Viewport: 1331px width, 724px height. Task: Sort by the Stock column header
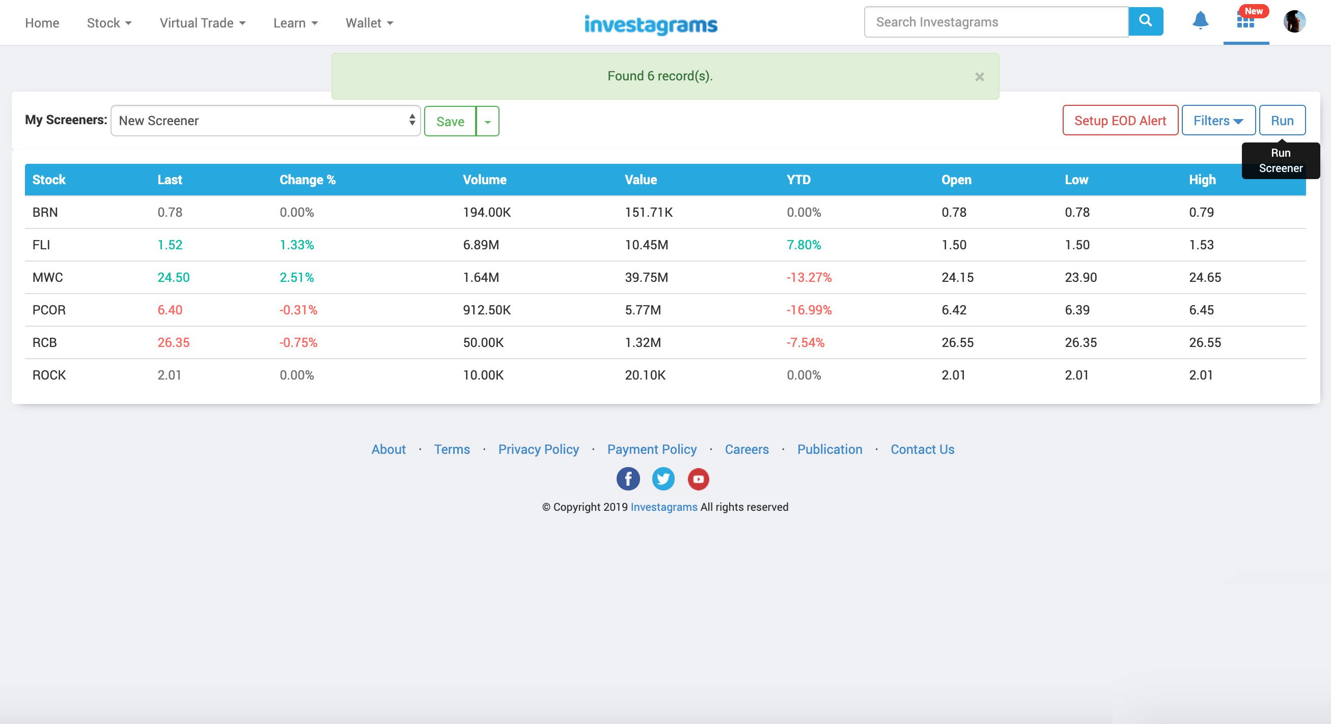coord(49,180)
